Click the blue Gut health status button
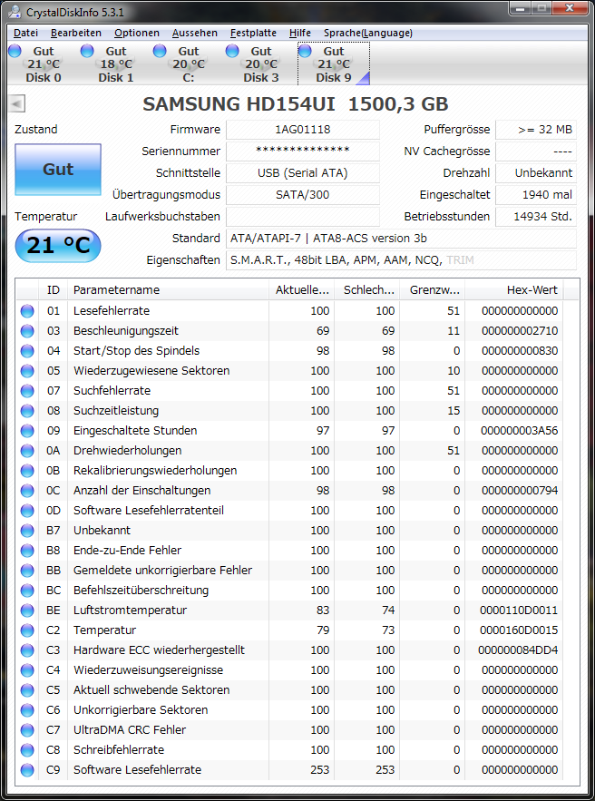The image size is (595, 801). 58,170
